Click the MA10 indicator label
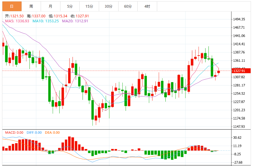Viewport: 253px width, 166px height. [x=46, y=21]
